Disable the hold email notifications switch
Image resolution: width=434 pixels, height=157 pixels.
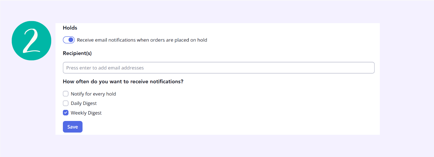[x=69, y=40]
